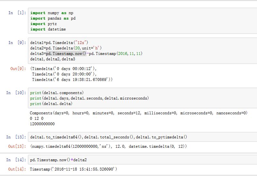This screenshot has height=176, width=257.
Task: Click the Timedelta('6 days 19:38:21.670869') output
Action: click(72, 79)
